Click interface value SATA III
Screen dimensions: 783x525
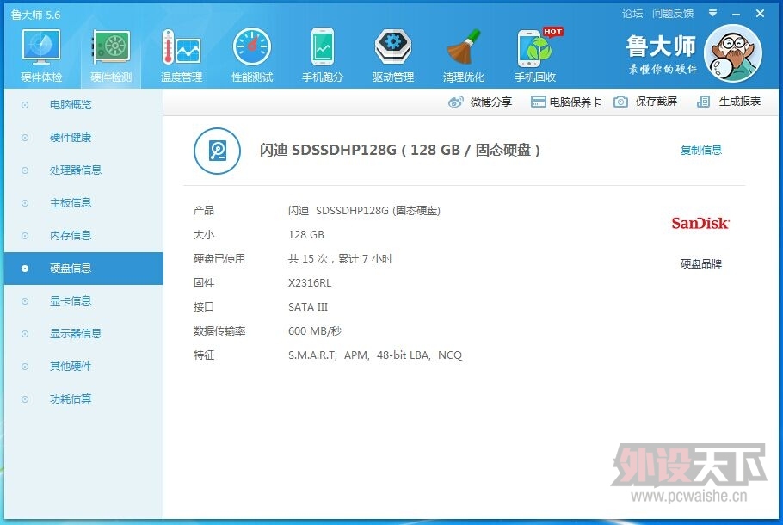(308, 306)
